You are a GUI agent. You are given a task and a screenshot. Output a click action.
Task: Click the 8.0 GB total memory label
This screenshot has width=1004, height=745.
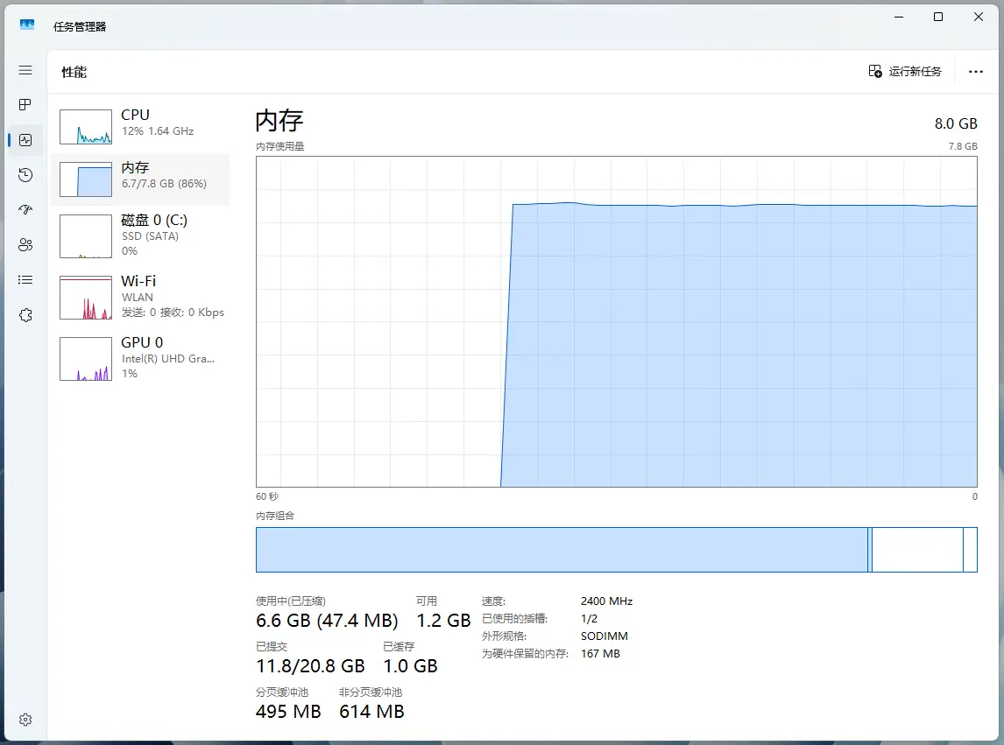coord(955,123)
